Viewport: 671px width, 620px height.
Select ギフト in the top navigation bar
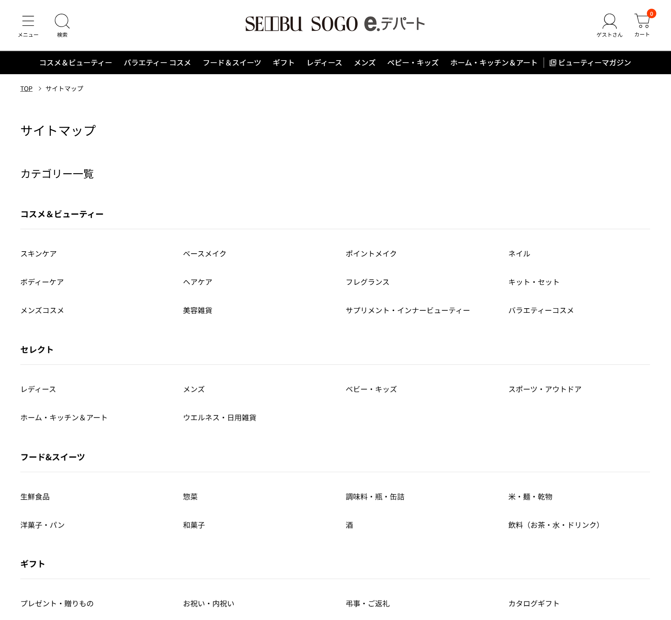pyautogui.click(x=283, y=63)
